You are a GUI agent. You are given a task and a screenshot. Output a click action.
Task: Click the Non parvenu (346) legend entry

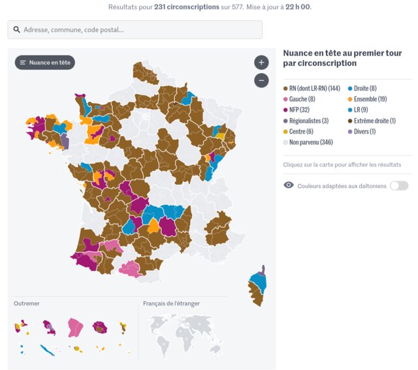click(310, 142)
